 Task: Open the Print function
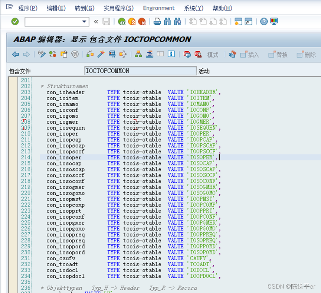click(x=157, y=22)
